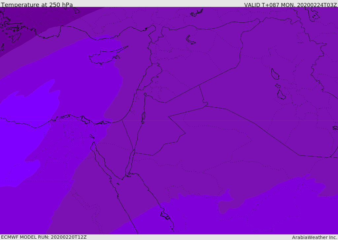This screenshot has height=240, width=338.
Task: Click the 'ECMWF MODEL RUN: 20200220T12Z' label
Action: click(44, 237)
